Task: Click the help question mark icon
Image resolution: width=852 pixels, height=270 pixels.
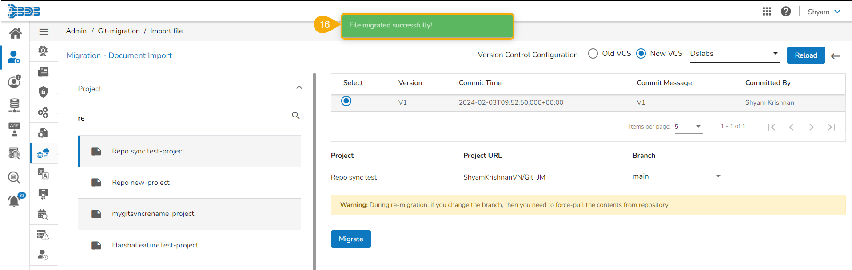Action: tap(786, 12)
